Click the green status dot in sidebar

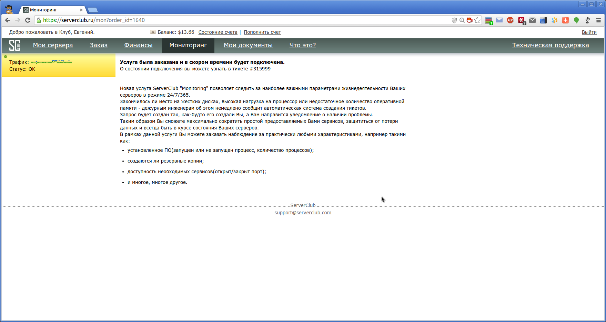6,57
